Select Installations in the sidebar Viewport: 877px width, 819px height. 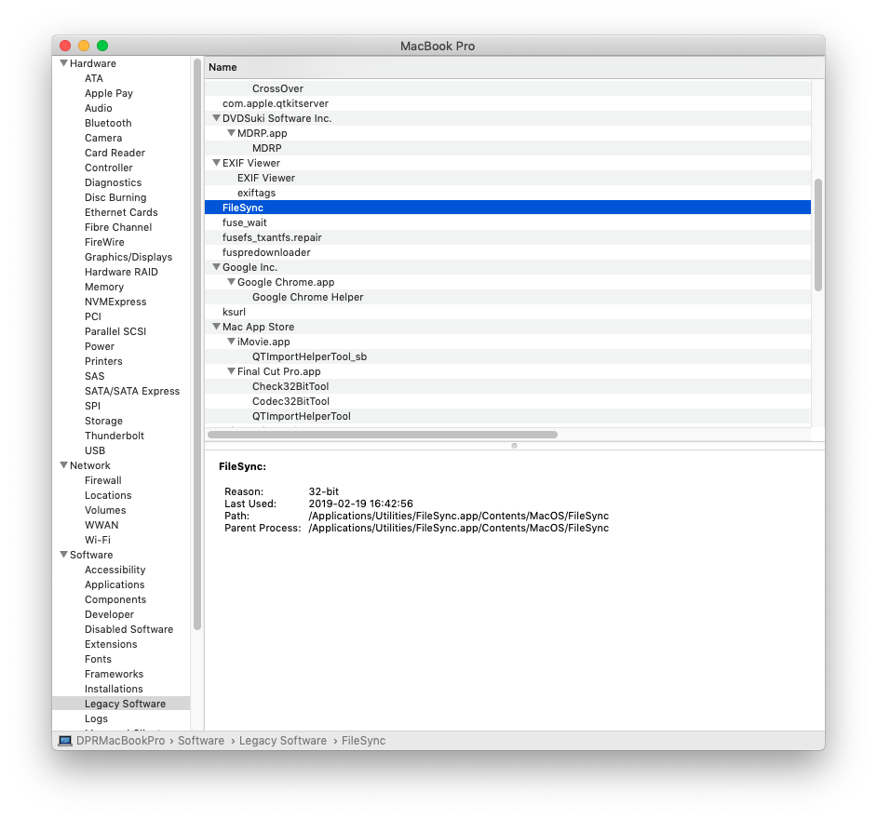click(x=114, y=690)
